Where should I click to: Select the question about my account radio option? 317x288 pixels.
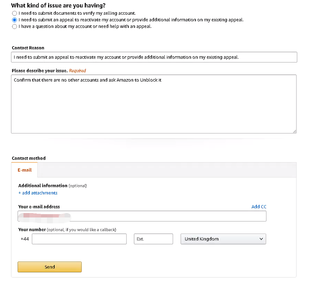click(14, 26)
